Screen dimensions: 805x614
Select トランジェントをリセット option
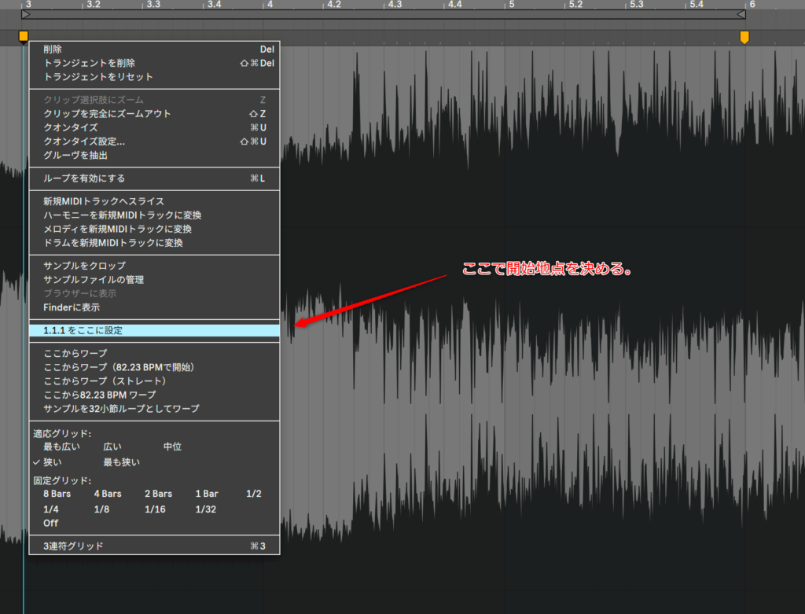[x=98, y=77]
